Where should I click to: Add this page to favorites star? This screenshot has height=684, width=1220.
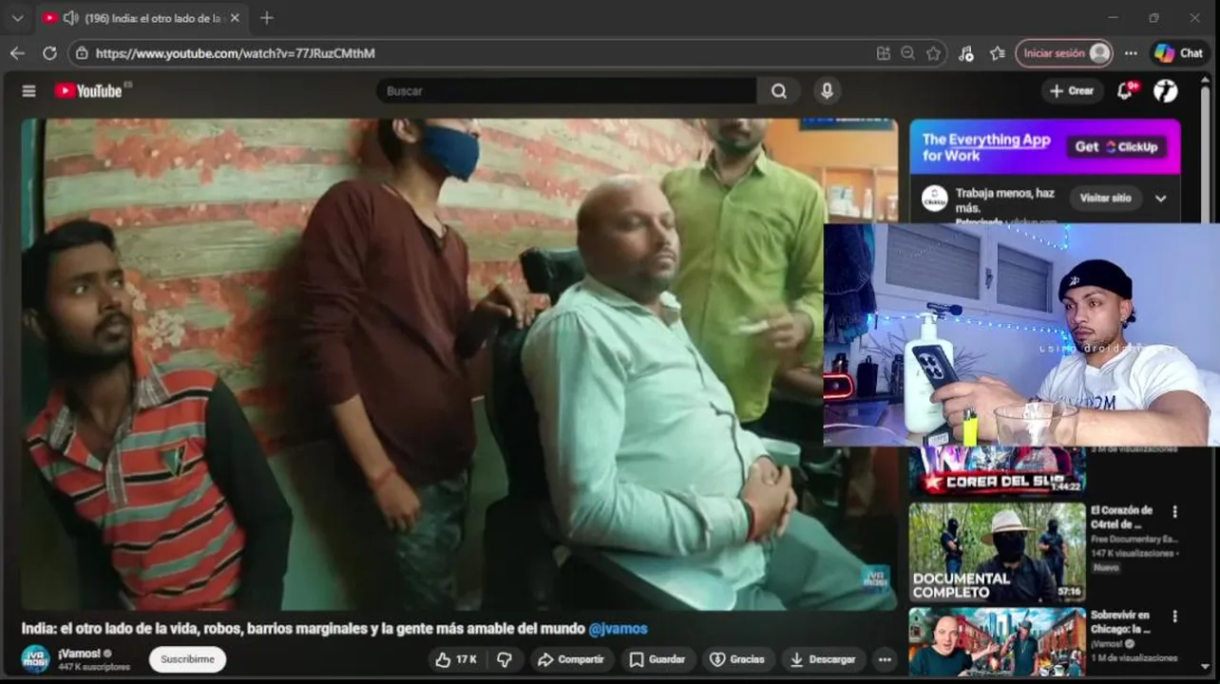(934, 53)
